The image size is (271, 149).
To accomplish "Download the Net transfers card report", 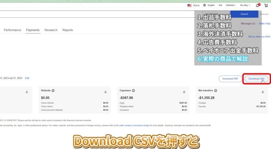I will pyautogui.click(x=263, y=92).
